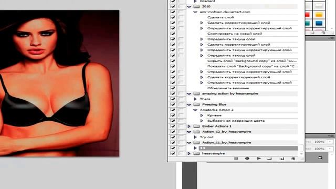Toggle checkmark for Объединить видимые step
Screen dimensions: 336x189
point(173,88)
